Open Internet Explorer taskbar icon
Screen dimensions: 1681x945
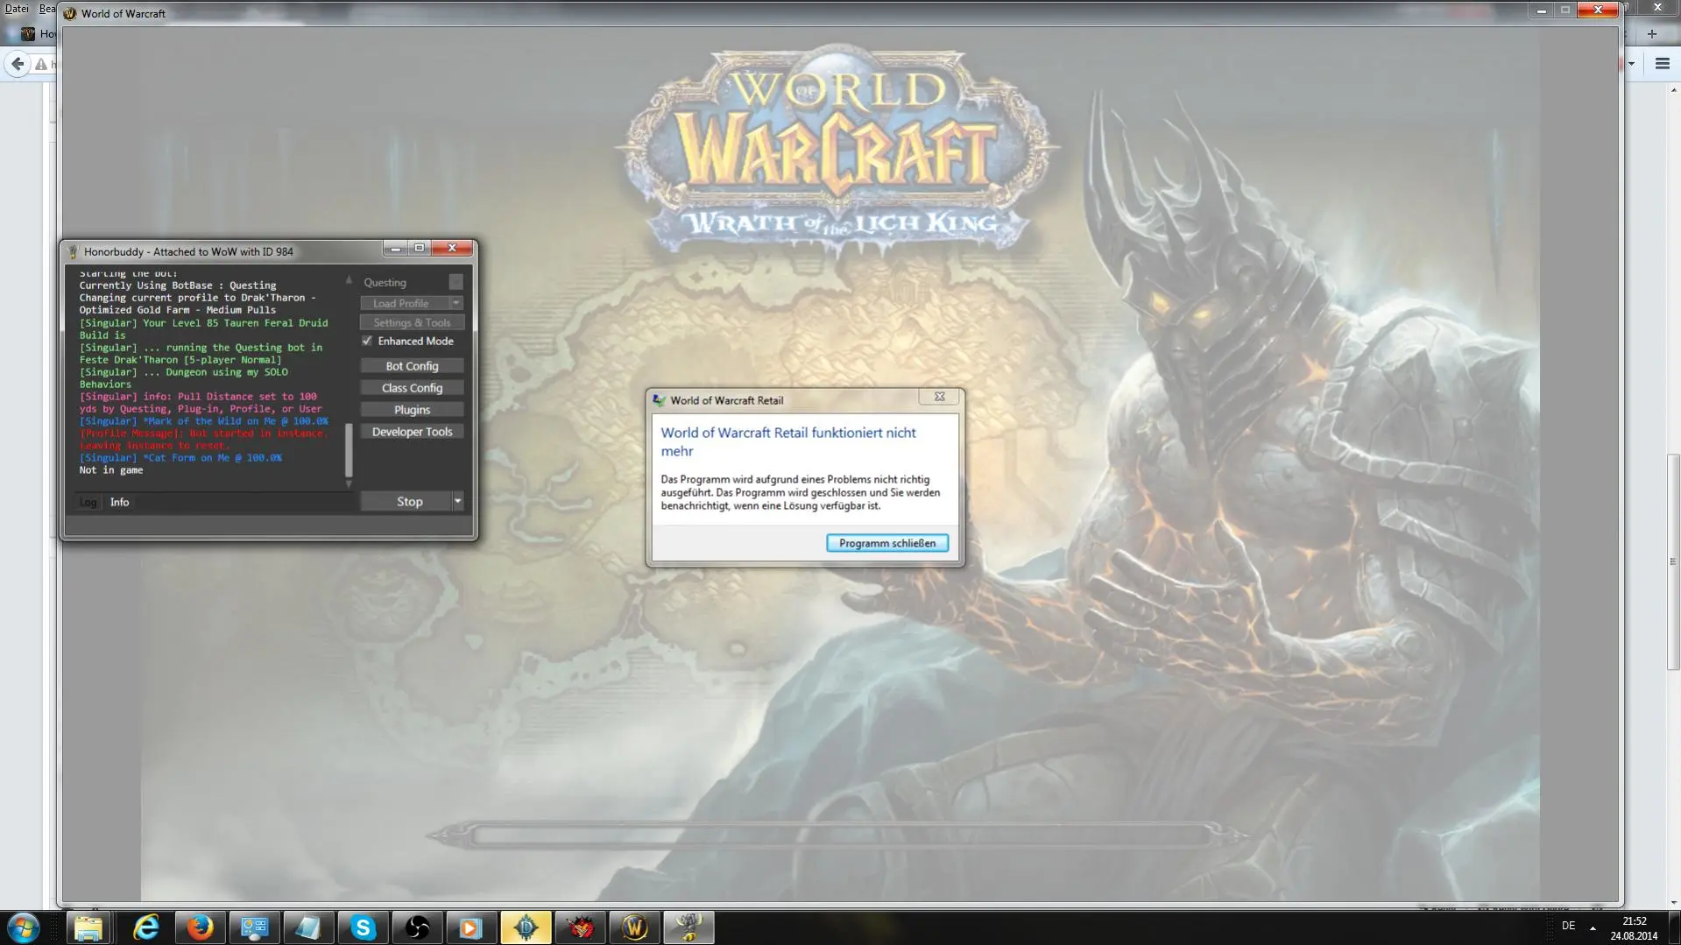[145, 927]
